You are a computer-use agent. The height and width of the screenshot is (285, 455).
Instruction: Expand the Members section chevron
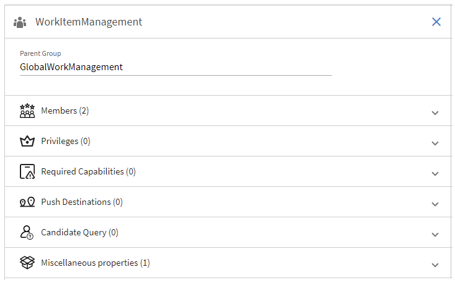tap(435, 113)
